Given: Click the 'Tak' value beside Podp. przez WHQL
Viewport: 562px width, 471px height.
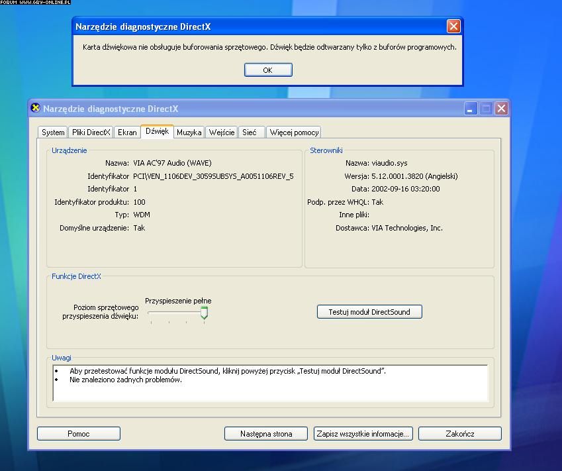Looking at the screenshot, I should (x=377, y=202).
